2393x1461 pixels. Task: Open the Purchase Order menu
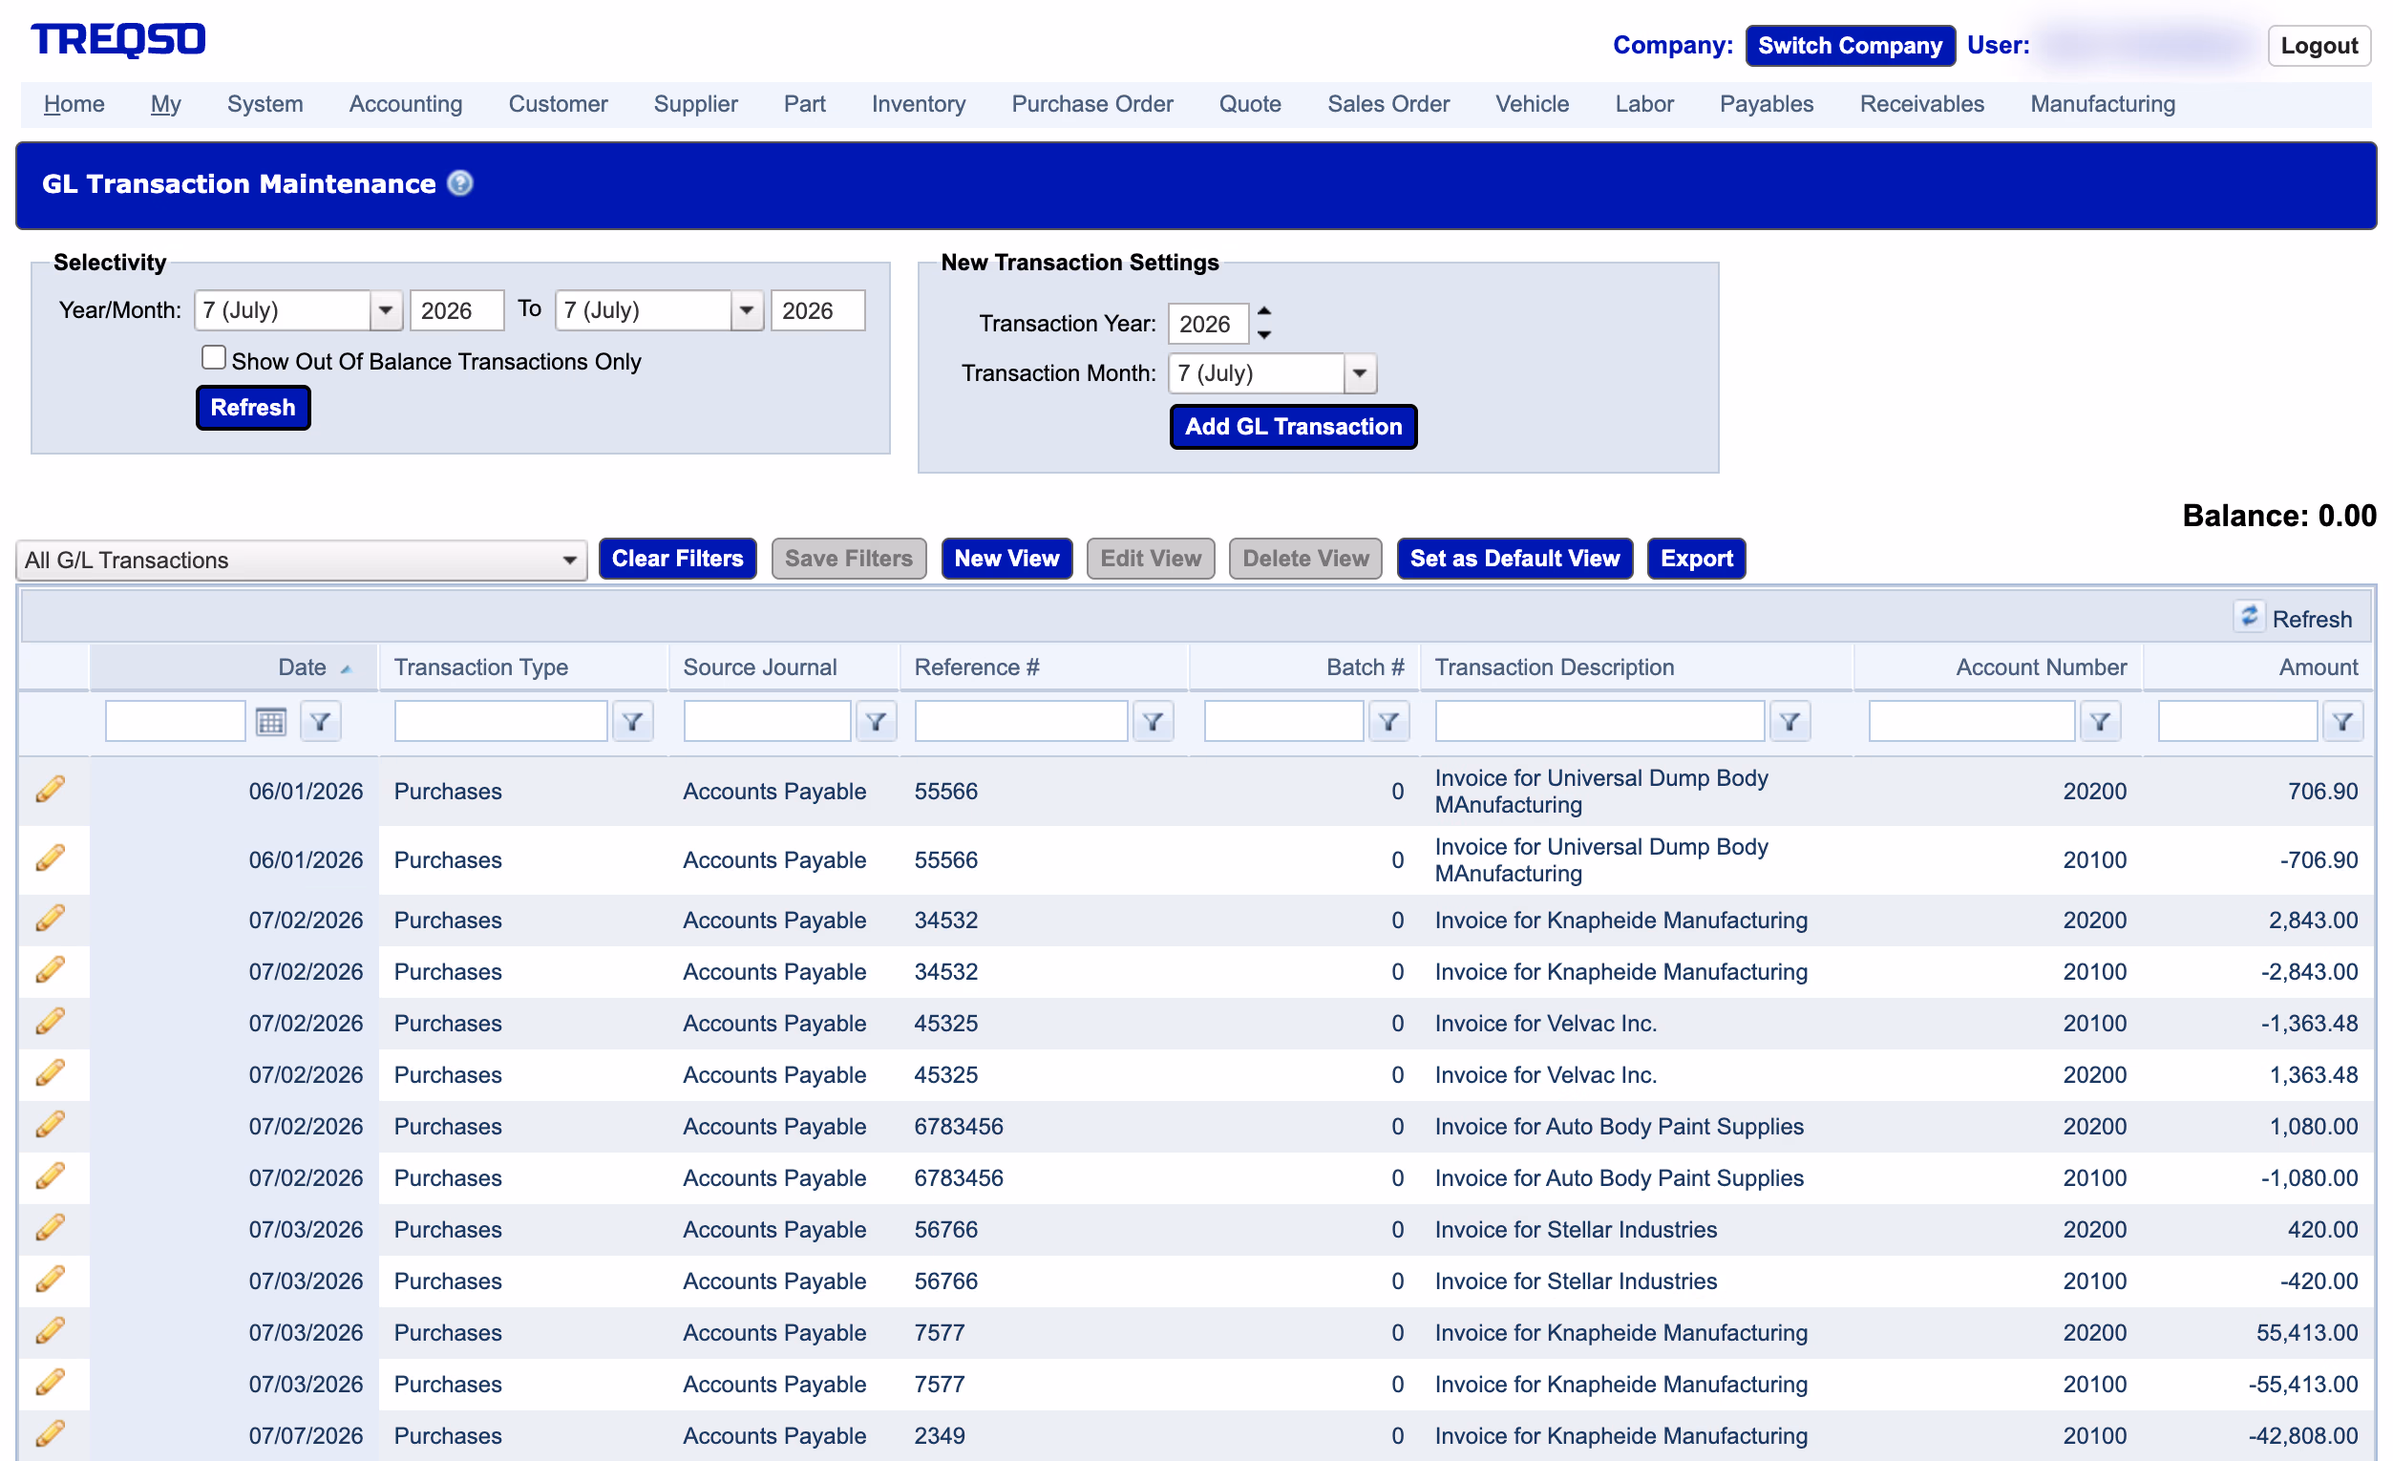click(1092, 104)
